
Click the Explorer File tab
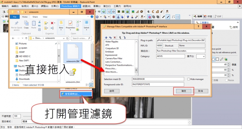pos(15,17)
